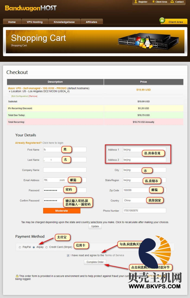Click 'Click here to login' link
Viewport: 190px width, 298px height.
point(53,143)
